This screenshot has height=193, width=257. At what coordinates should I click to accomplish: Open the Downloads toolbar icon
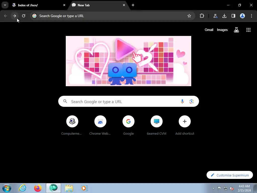(x=224, y=16)
